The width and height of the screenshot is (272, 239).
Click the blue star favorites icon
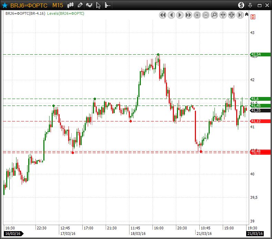tap(5, 5)
